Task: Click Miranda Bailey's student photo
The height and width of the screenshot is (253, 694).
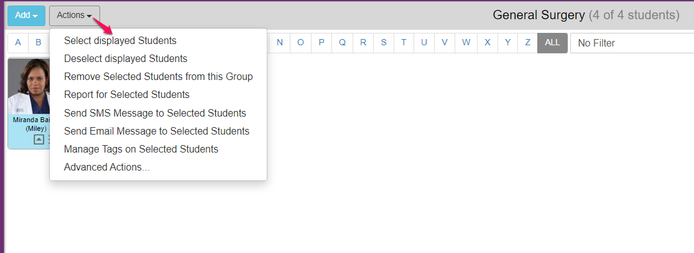Action: pyautogui.click(x=29, y=87)
